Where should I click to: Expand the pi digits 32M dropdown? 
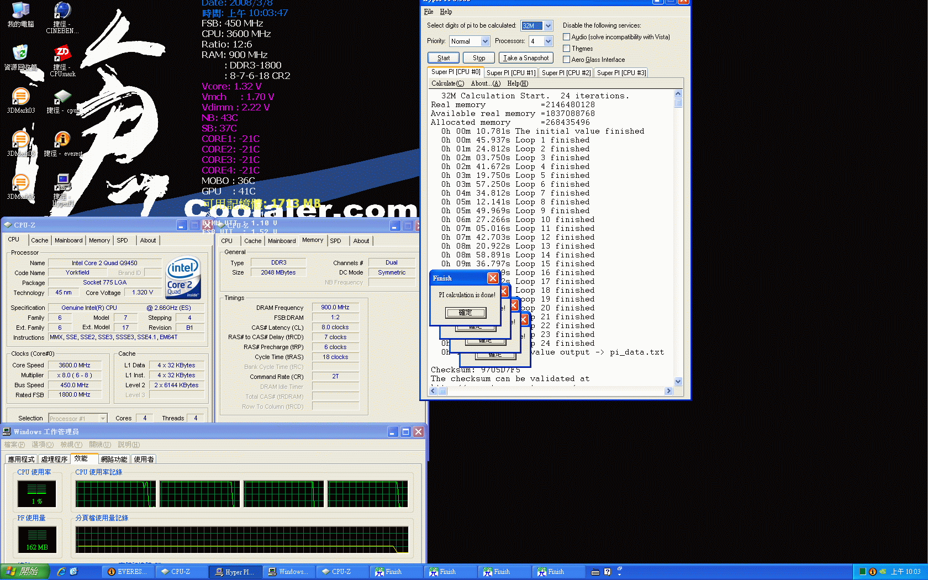[548, 26]
